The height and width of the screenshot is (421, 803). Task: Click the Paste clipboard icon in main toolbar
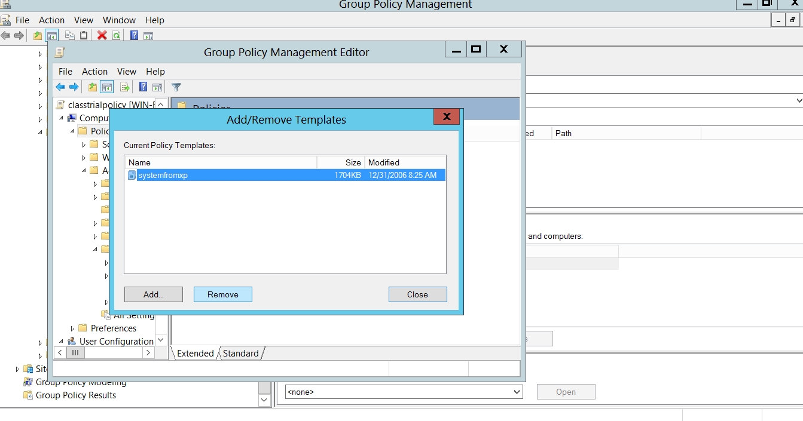point(84,35)
